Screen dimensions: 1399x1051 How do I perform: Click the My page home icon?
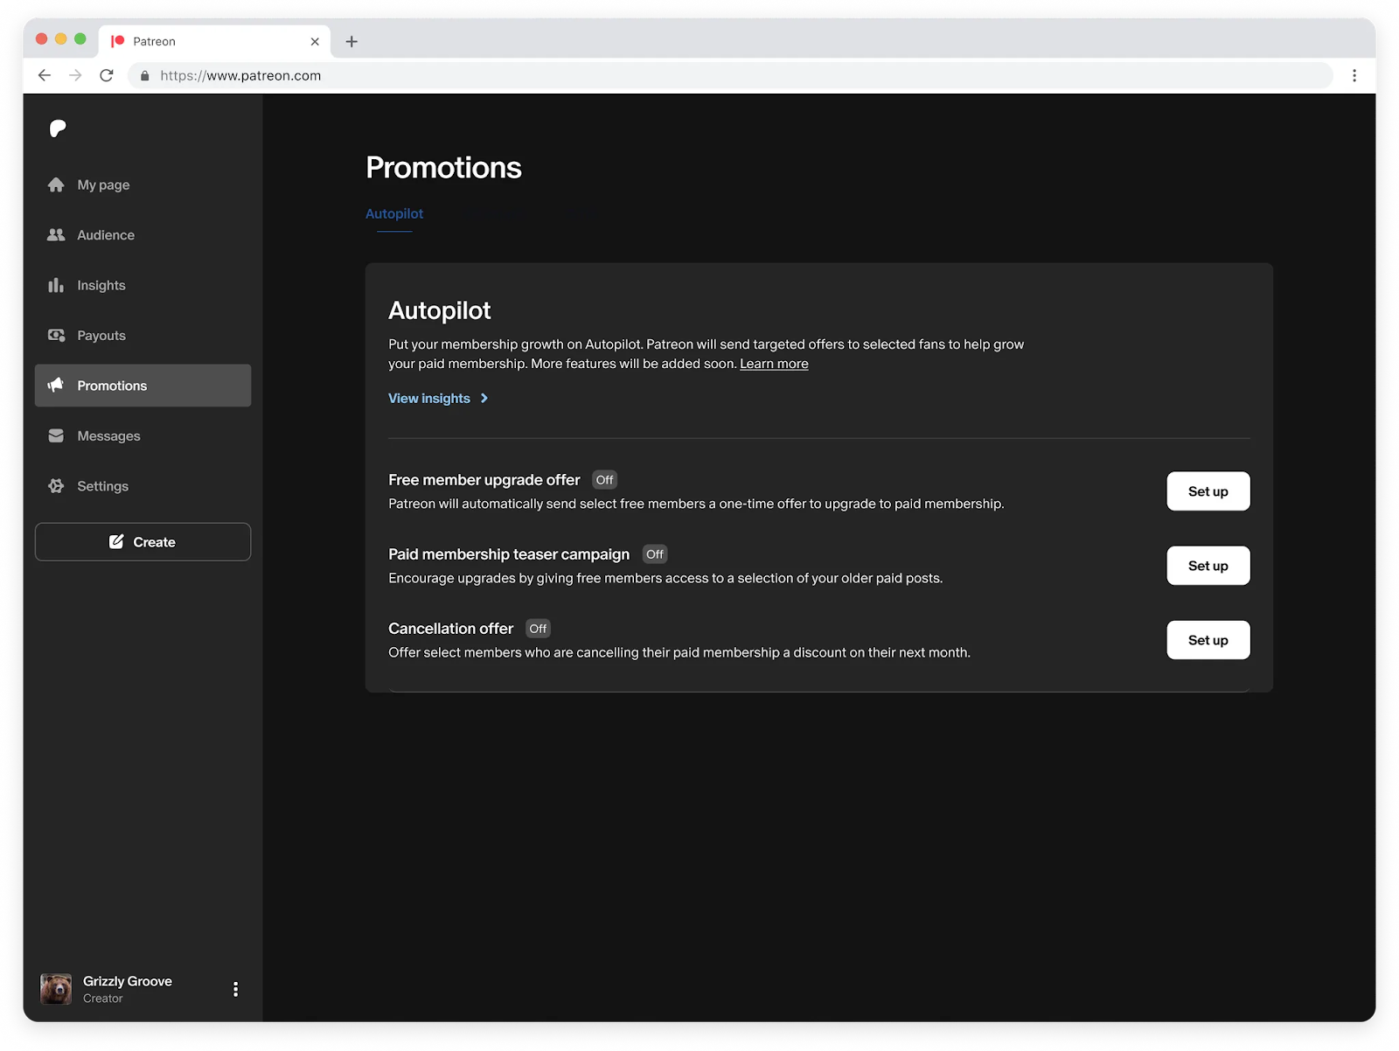pyautogui.click(x=56, y=184)
